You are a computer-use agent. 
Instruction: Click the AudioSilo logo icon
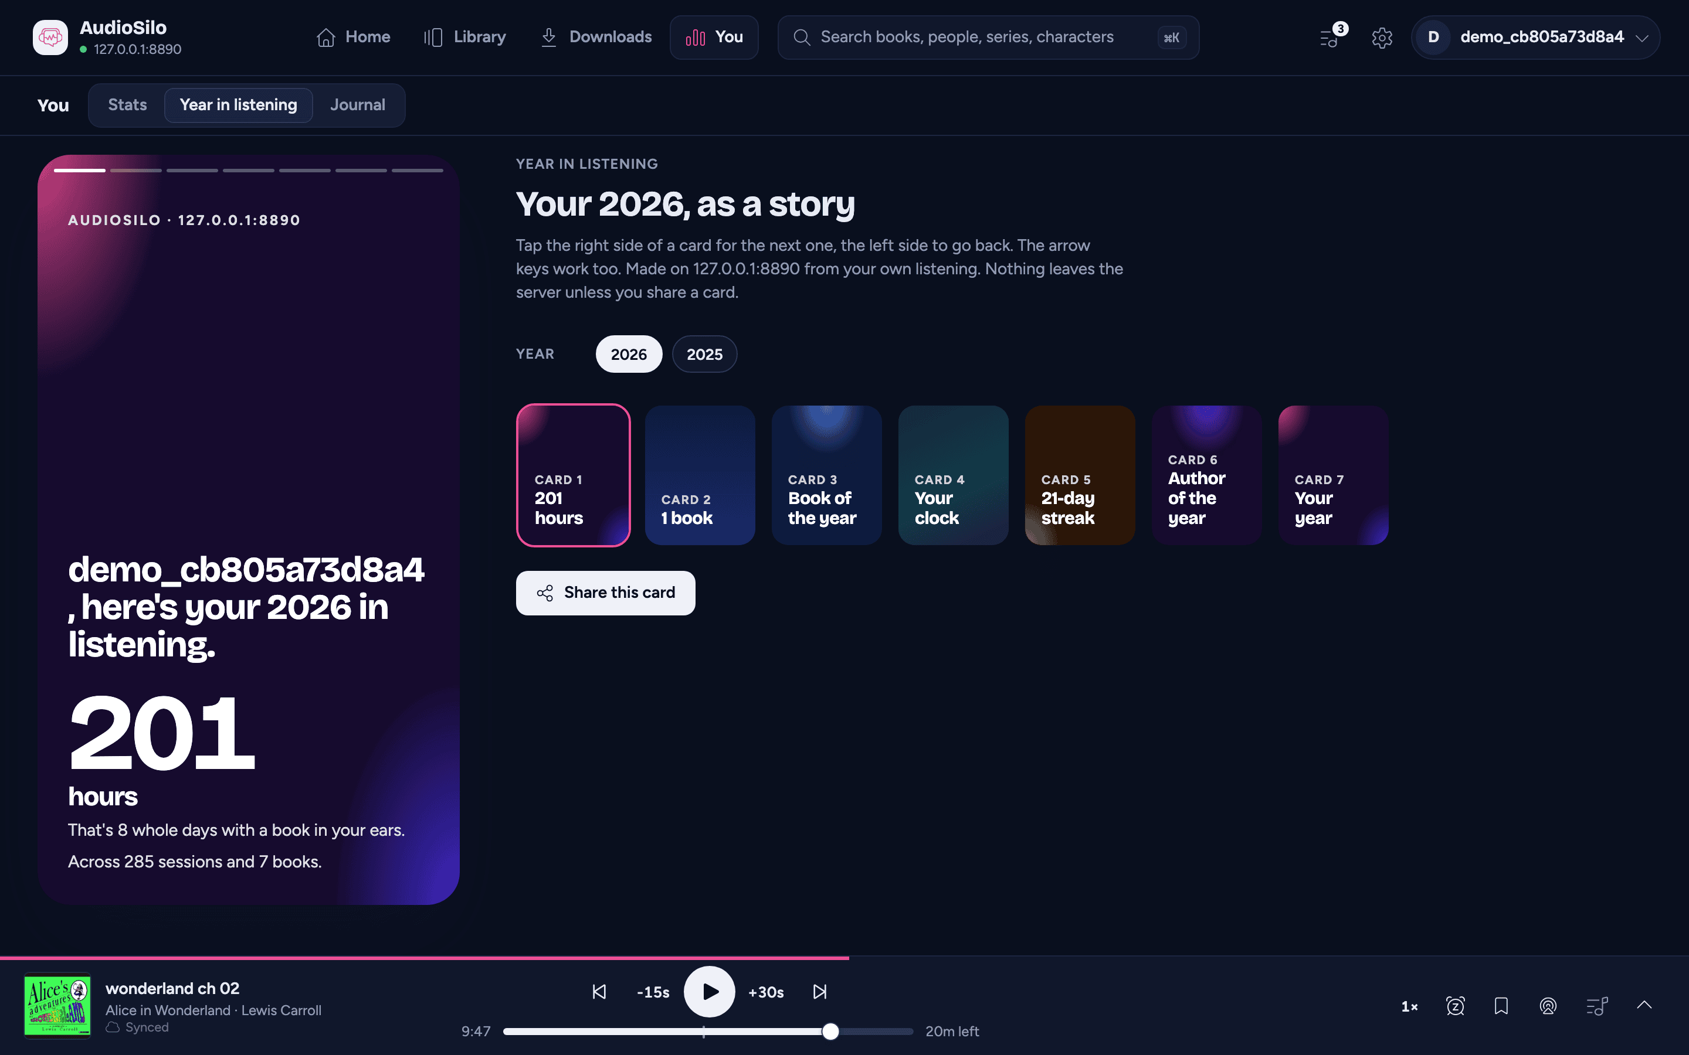point(50,38)
